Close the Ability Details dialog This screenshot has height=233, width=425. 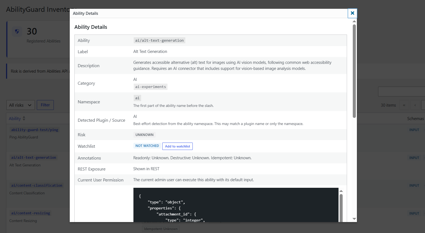pos(352,13)
